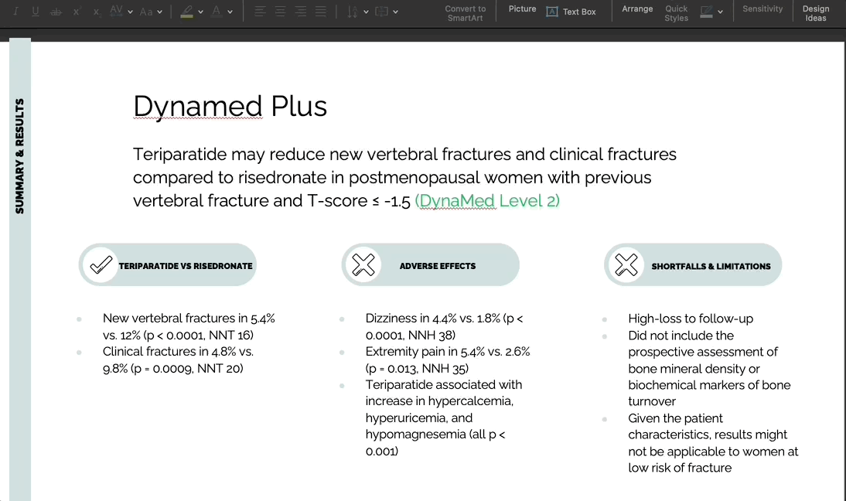Click the hypercalcemia bullet text
This screenshot has width=846, height=501.
(444, 418)
